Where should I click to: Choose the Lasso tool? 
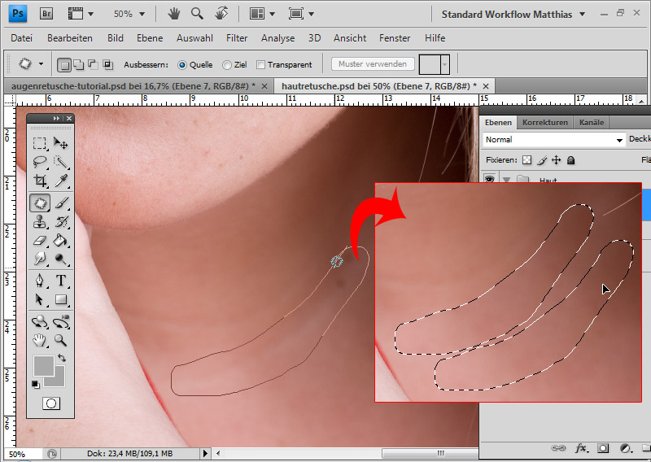pyautogui.click(x=39, y=162)
